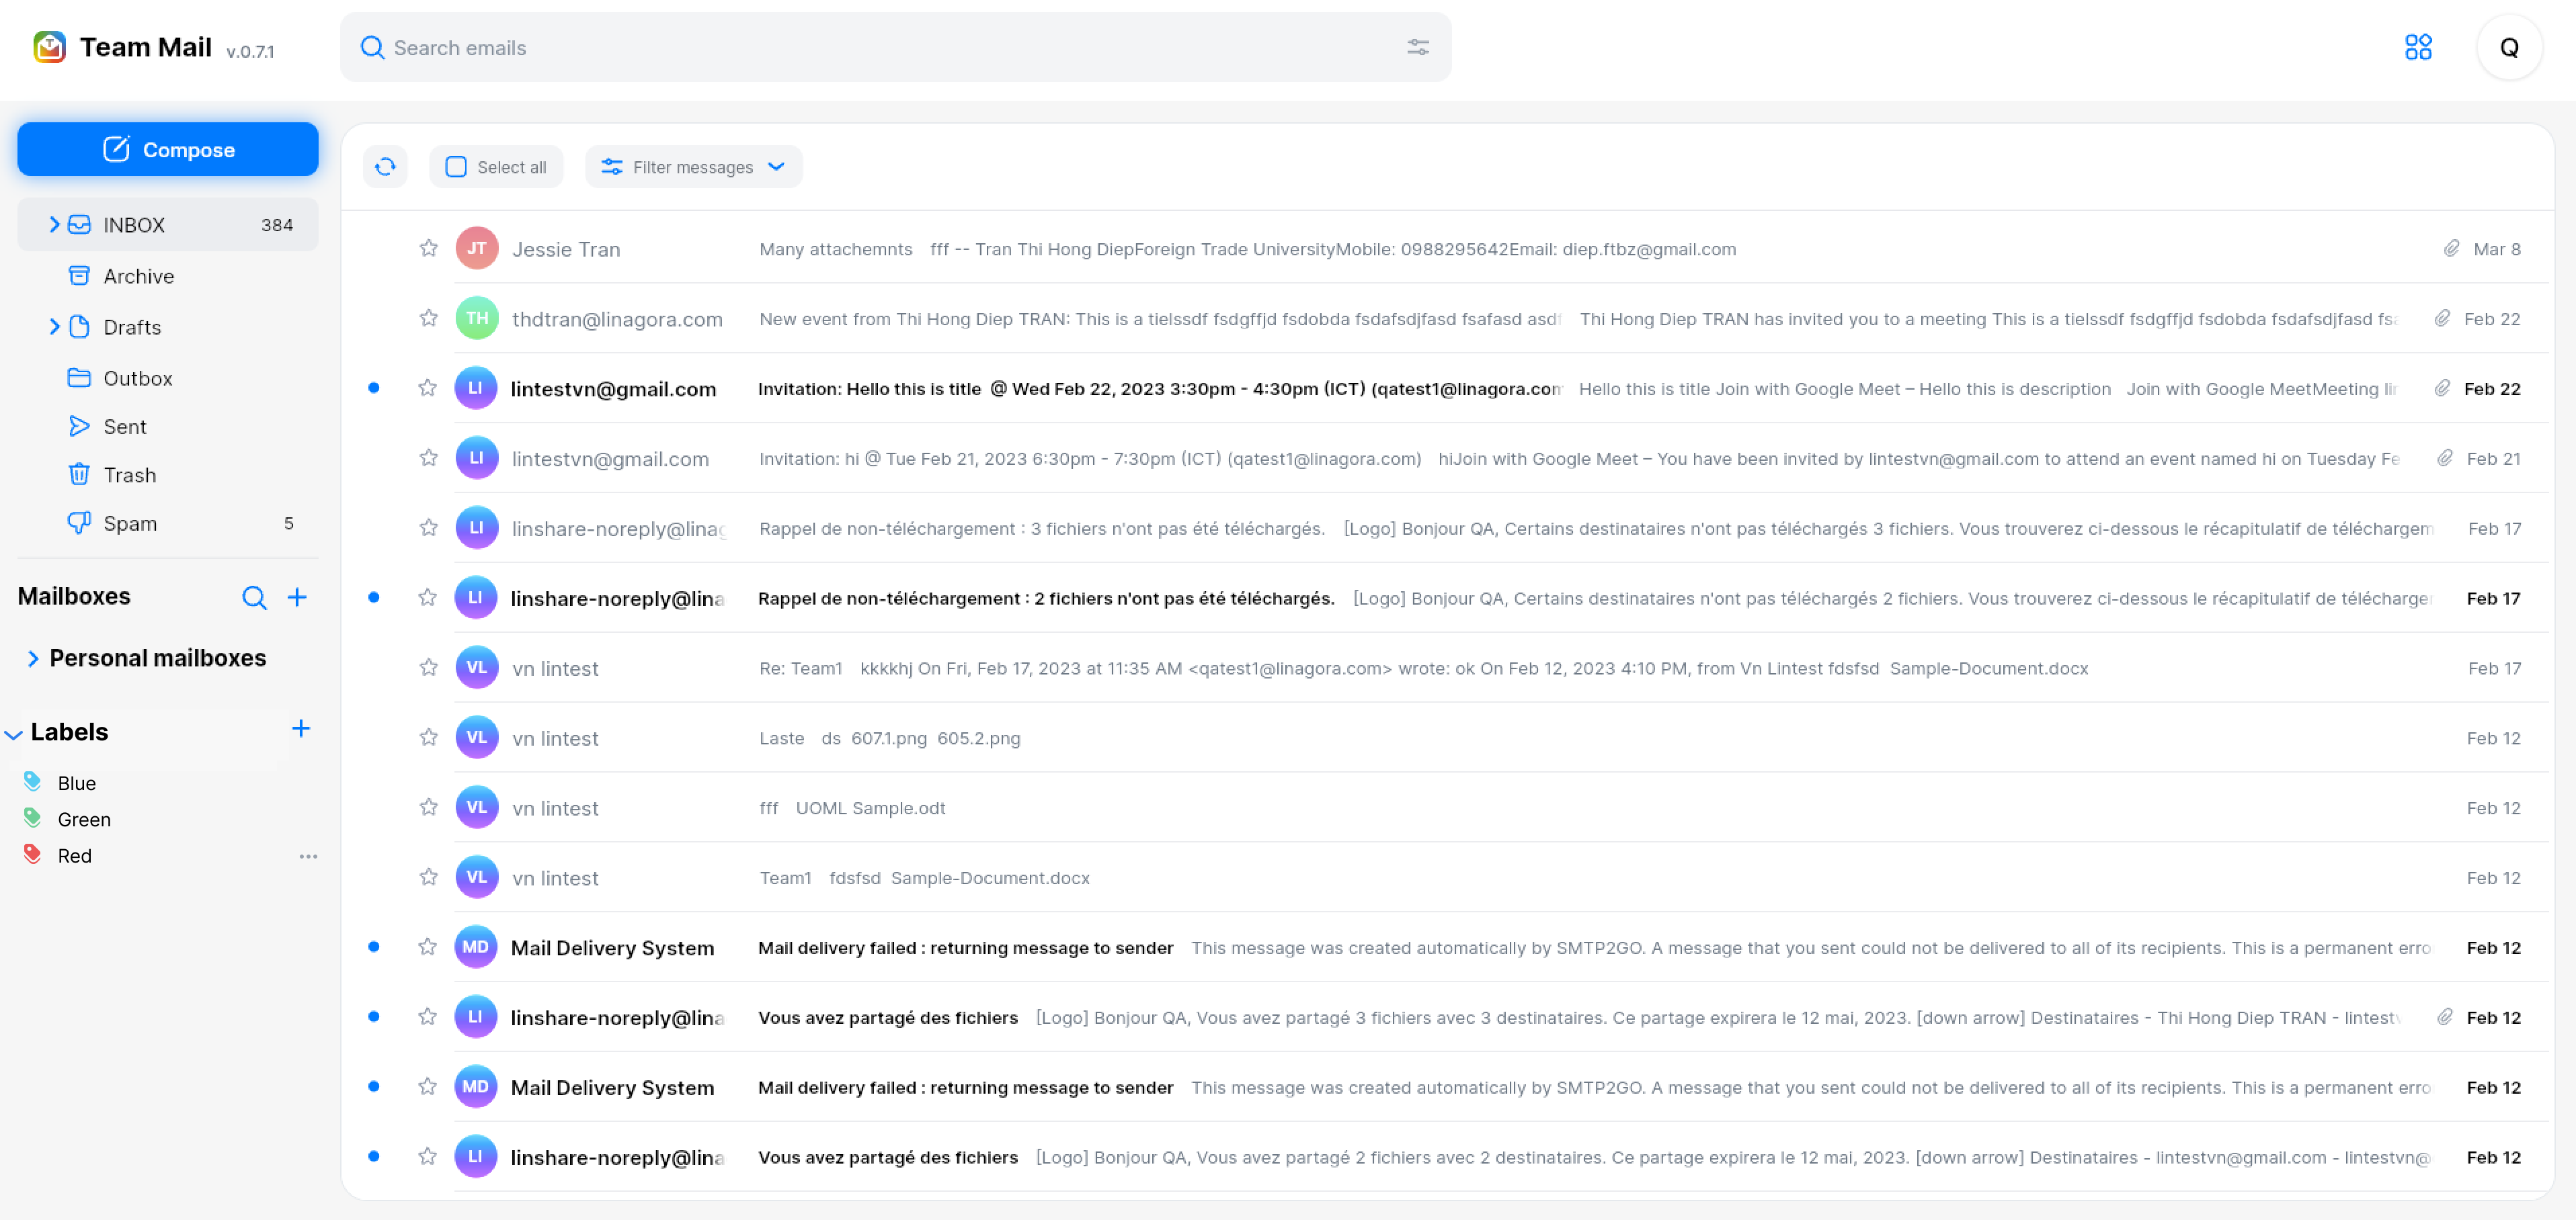This screenshot has height=1220, width=2576.
Task: Open the Trash folder
Action: [168, 474]
